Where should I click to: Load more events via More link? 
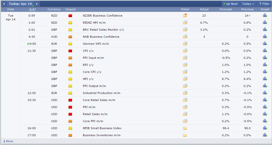pos(8,141)
